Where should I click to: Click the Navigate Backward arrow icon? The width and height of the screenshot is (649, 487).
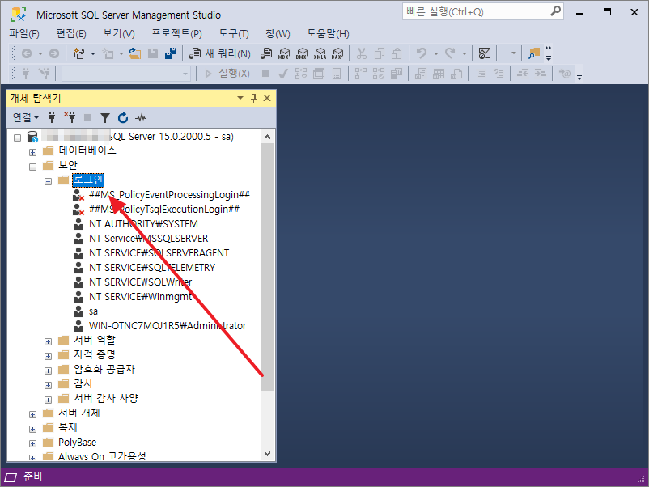[x=27, y=53]
